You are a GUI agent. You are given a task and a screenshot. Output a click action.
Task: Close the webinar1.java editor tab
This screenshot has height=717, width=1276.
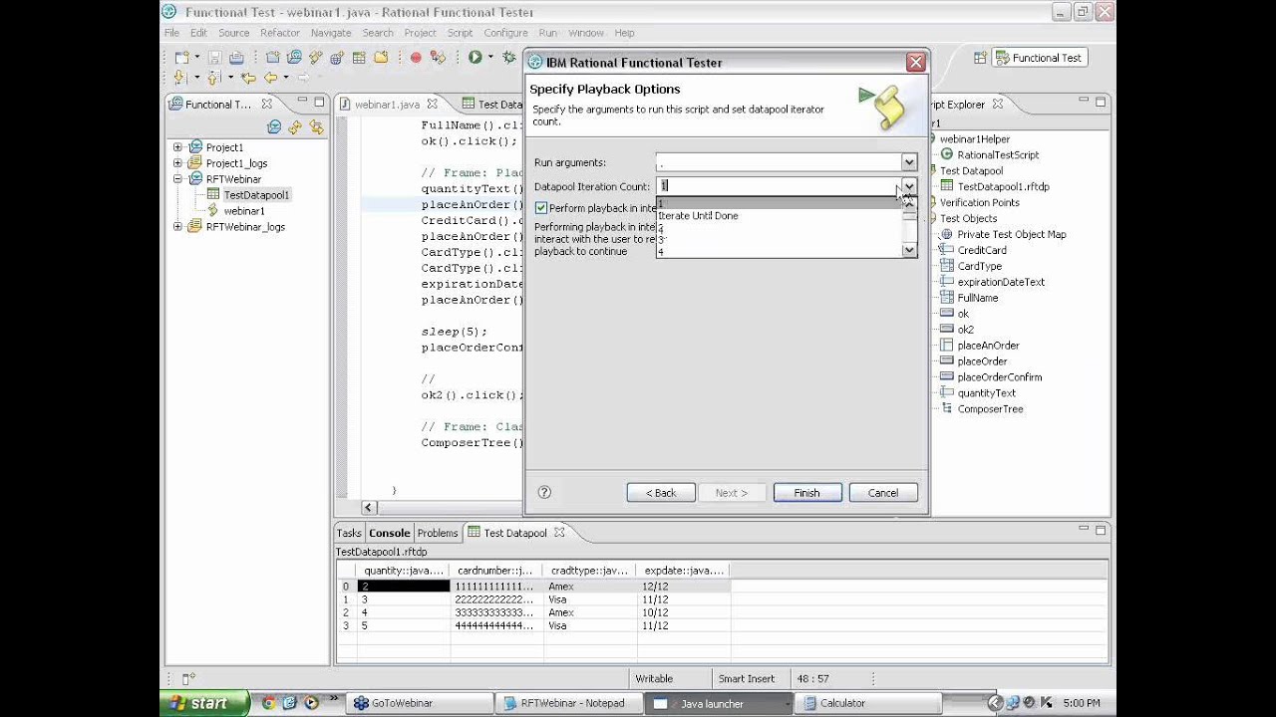coord(433,104)
